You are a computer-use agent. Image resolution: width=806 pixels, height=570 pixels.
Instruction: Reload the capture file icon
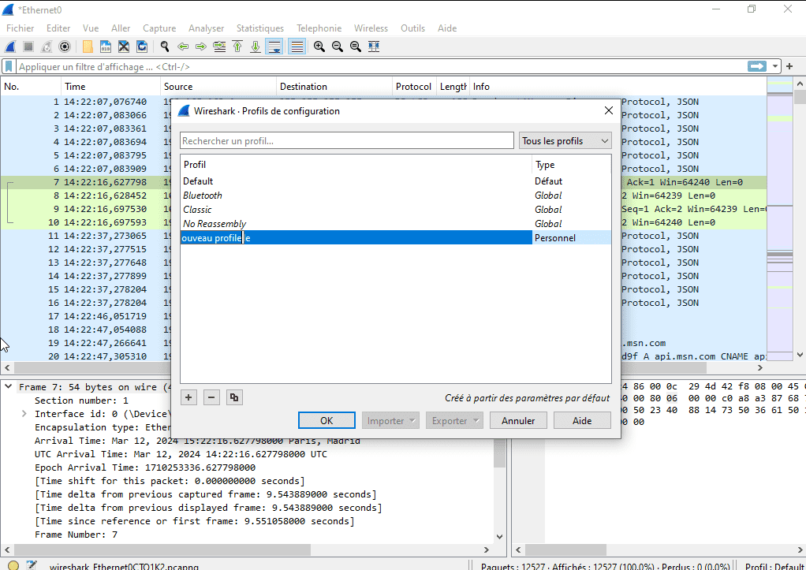click(x=142, y=47)
